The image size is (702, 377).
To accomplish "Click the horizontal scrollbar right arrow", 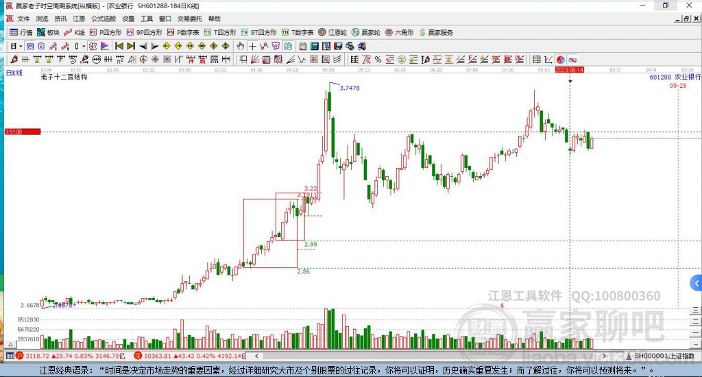I will (604, 356).
